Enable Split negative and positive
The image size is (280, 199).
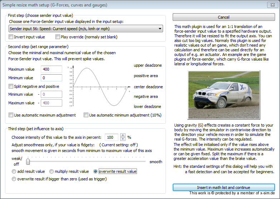[x=11, y=86]
